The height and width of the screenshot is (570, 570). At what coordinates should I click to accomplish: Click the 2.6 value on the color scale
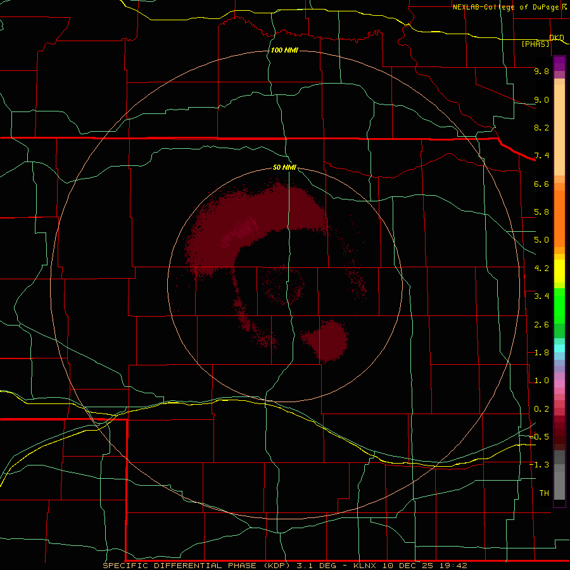click(x=541, y=325)
